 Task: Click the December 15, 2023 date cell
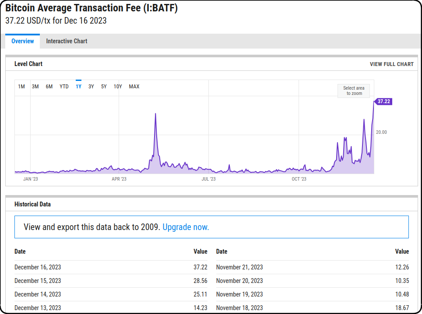coord(38,281)
